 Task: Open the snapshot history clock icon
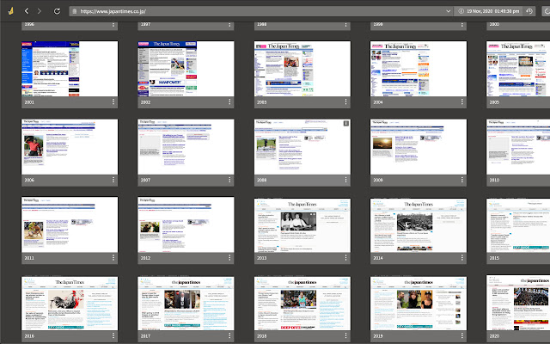click(529, 11)
